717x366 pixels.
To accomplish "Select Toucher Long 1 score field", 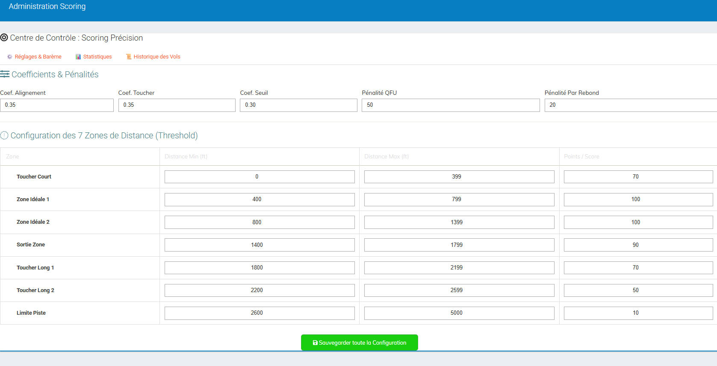I will [638, 268].
